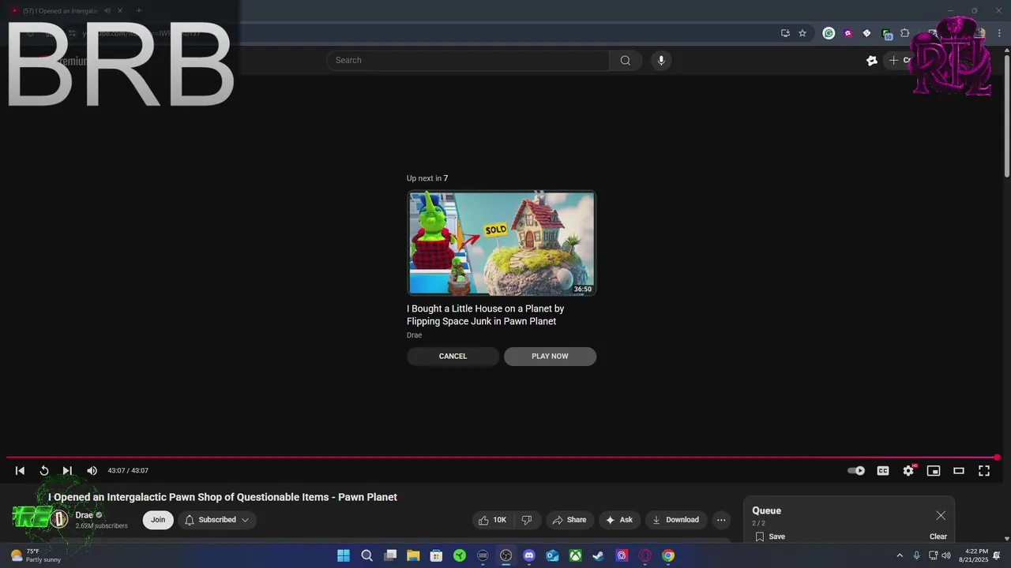Screen dimensions: 1011x568
Task: Toggle the autoplay switch
Action: click(856, 471)
